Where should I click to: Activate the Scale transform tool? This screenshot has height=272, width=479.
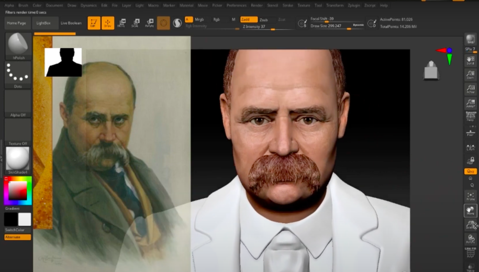[136, 23]
